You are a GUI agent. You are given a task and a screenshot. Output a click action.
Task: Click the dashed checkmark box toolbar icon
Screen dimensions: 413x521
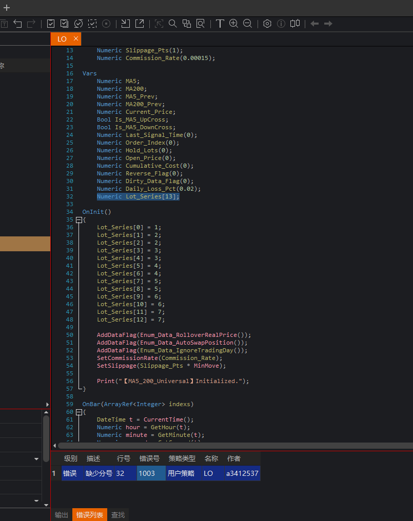92,24
